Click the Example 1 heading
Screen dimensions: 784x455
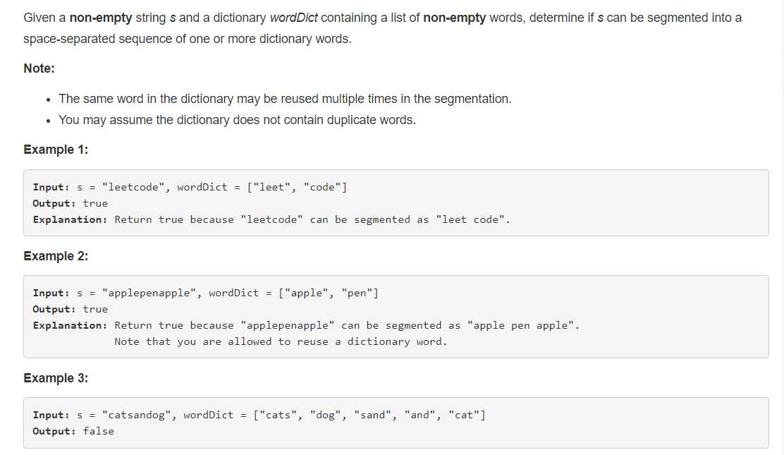(56, 150)
